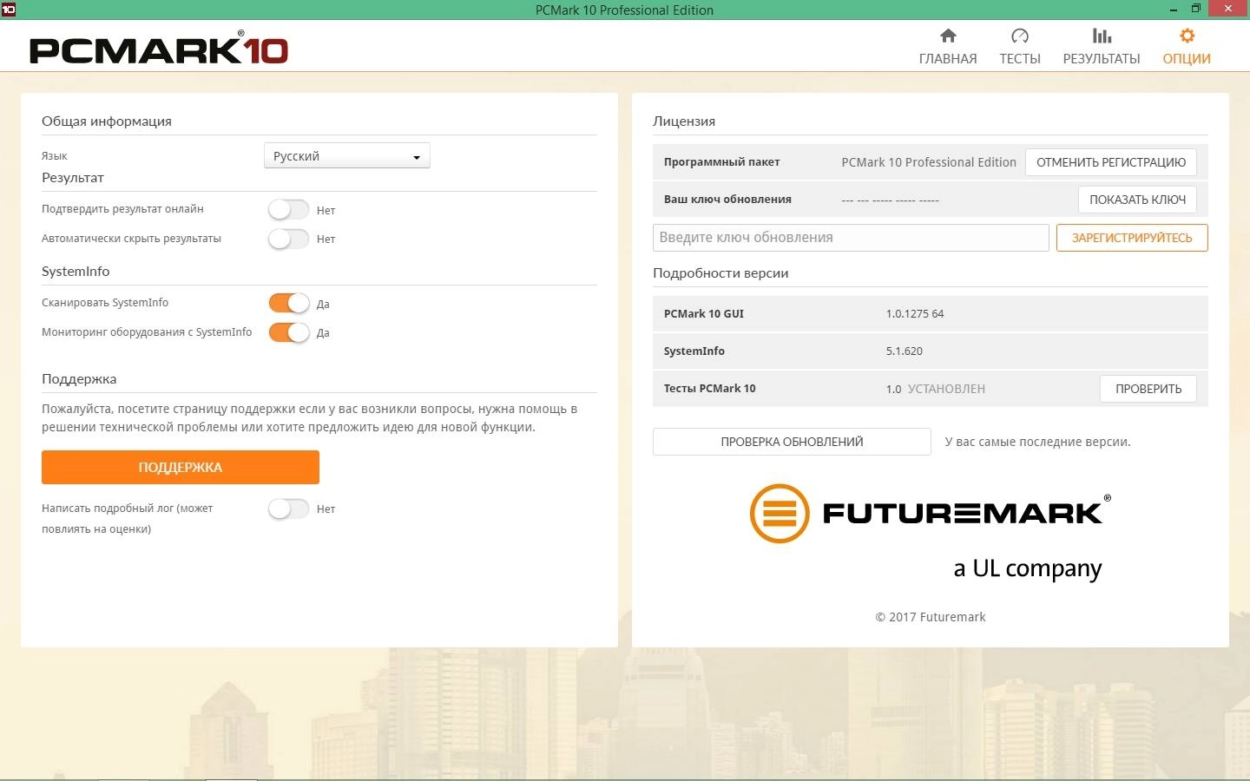Click ПРОВЕРИТЬ button for Тесты PCMark 10
1250x781 pixels.
point(1148,389)
